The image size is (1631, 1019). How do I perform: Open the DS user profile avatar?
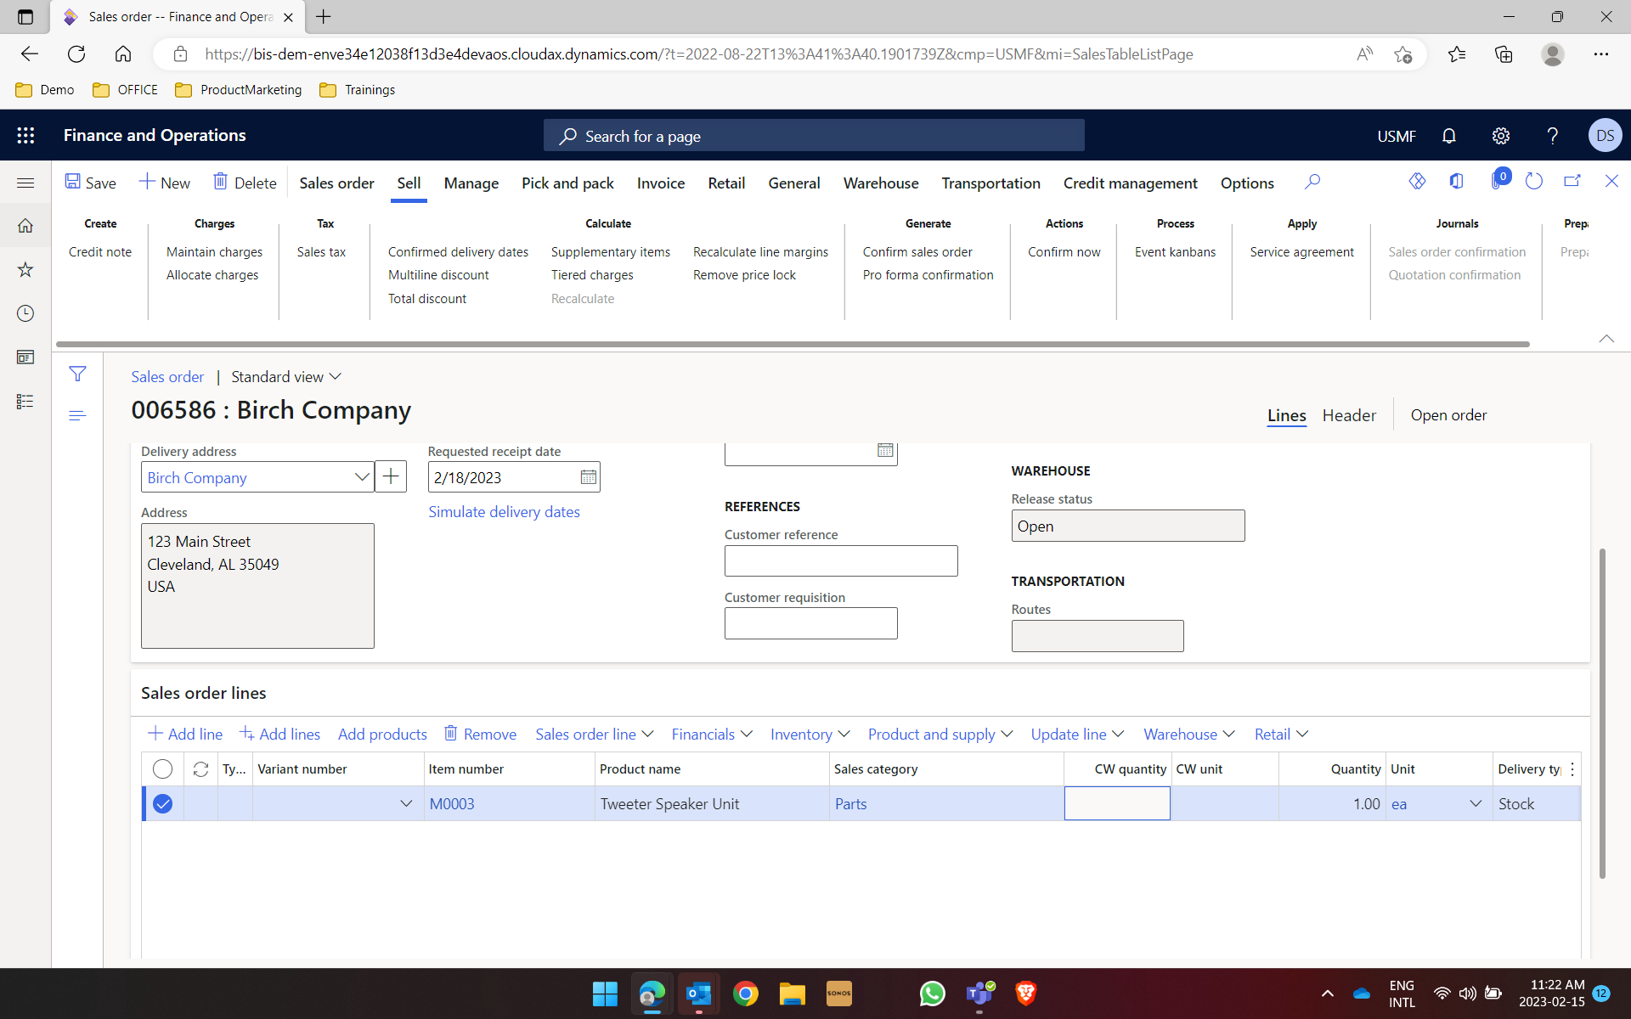pyautogui.click(x=1605, y=136)
